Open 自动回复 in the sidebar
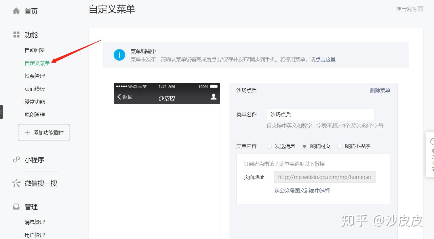Image resolution: width=434 pixels, height=239 pixels. coord(35,50)
